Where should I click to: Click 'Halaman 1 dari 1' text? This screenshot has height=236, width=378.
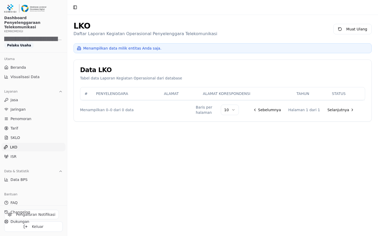click(x=304, y=110)
